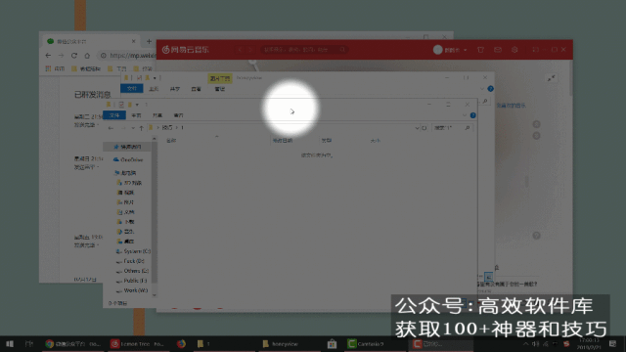
Task: Click the Chrome address bar URL
Action: tap(133, 56)
